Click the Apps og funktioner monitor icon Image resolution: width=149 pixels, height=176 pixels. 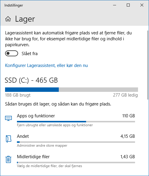(x=8, y=118)
